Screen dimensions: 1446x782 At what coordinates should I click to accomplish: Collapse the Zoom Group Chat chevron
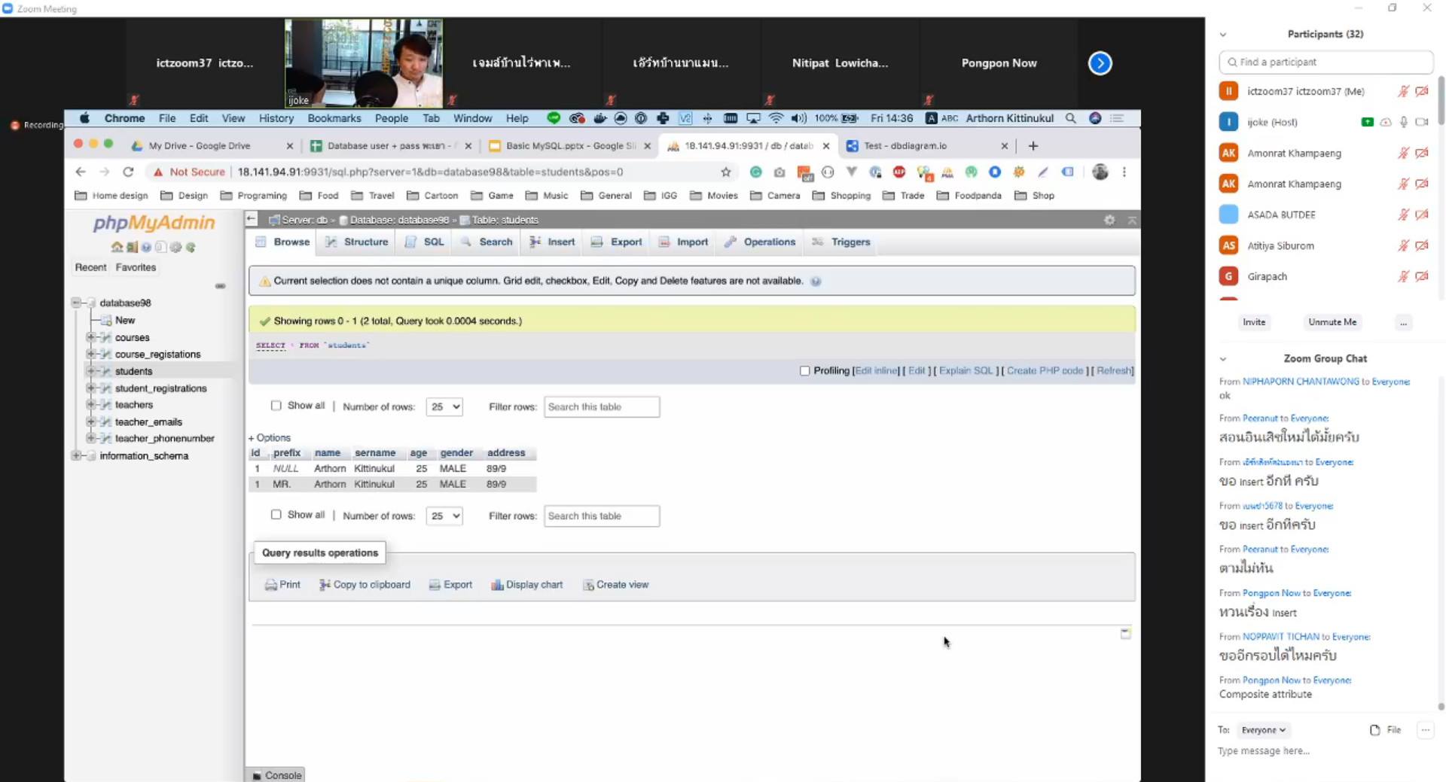(1223, 359)
